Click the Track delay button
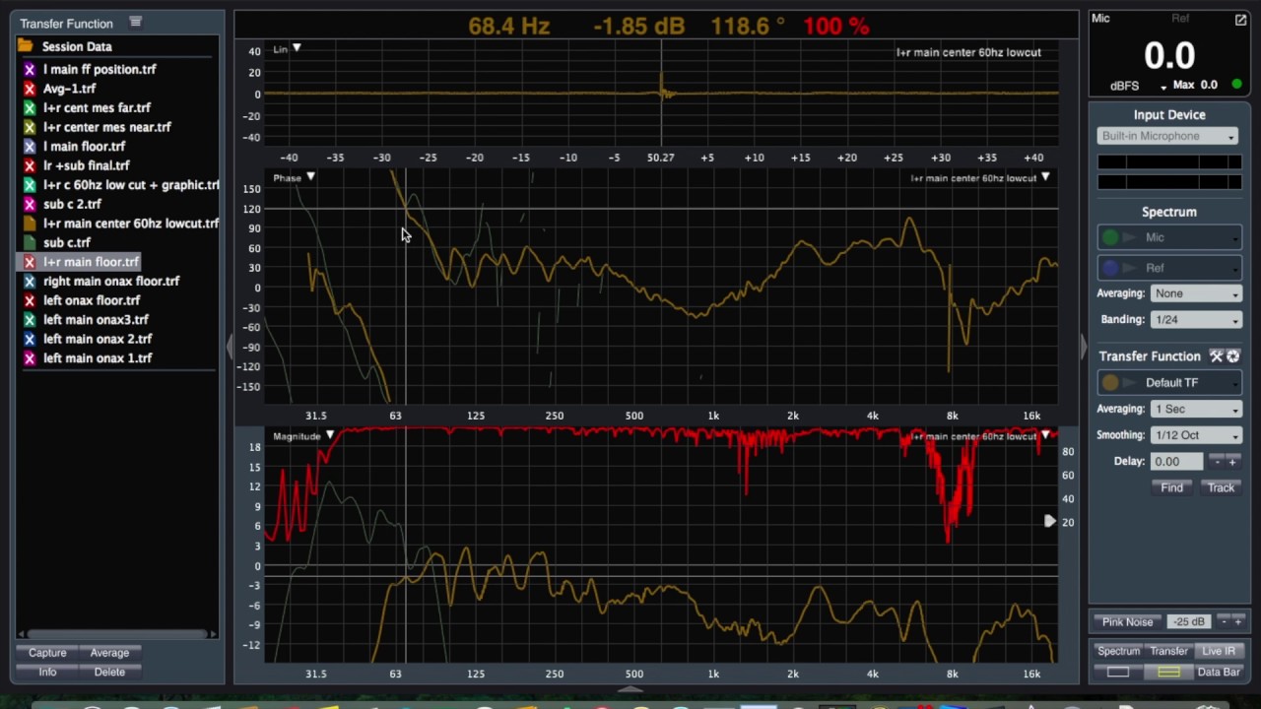1261x709 pixels. (1221, 487)
